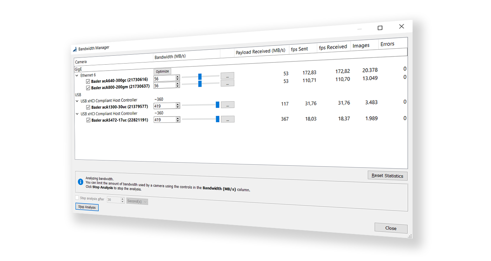Image resolution: width=491 pixels, height=261 pixels.
Task: Click the blue info icon beside Analyzing bandwidth
Action: [81, 182]
